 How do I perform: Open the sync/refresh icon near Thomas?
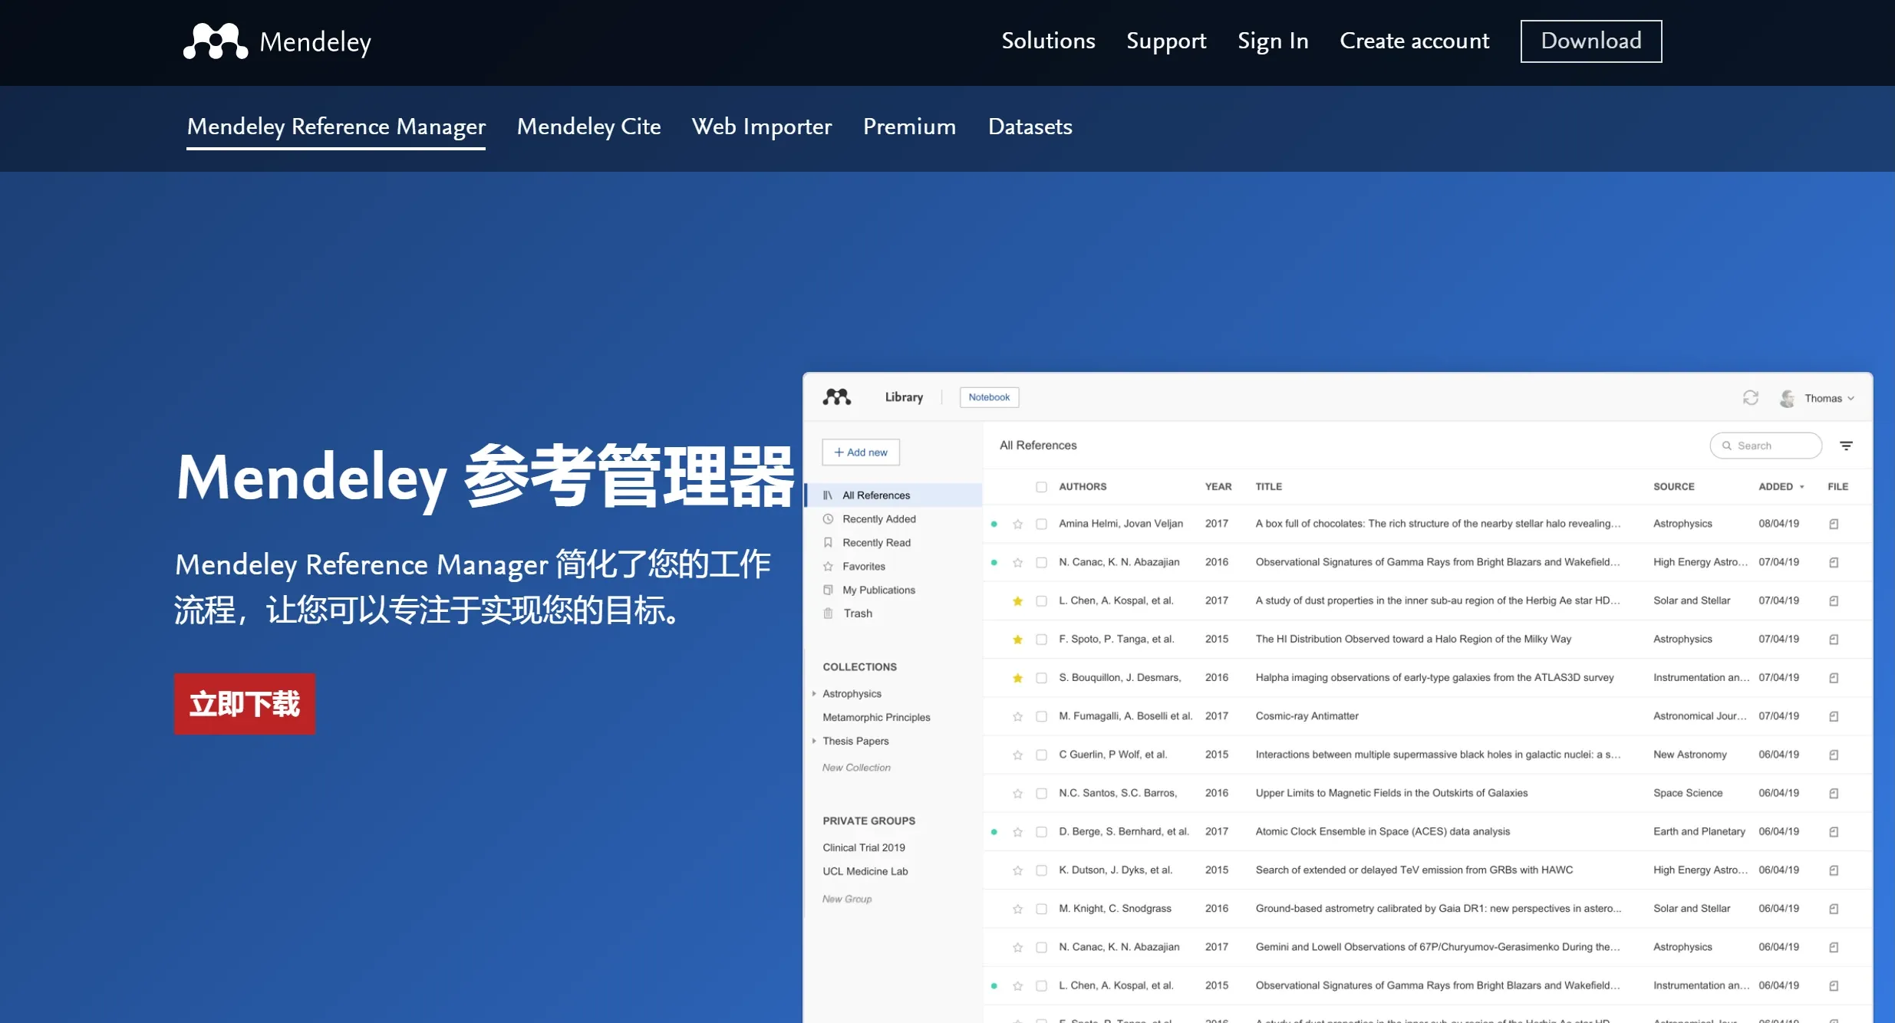pos(1751,397)
